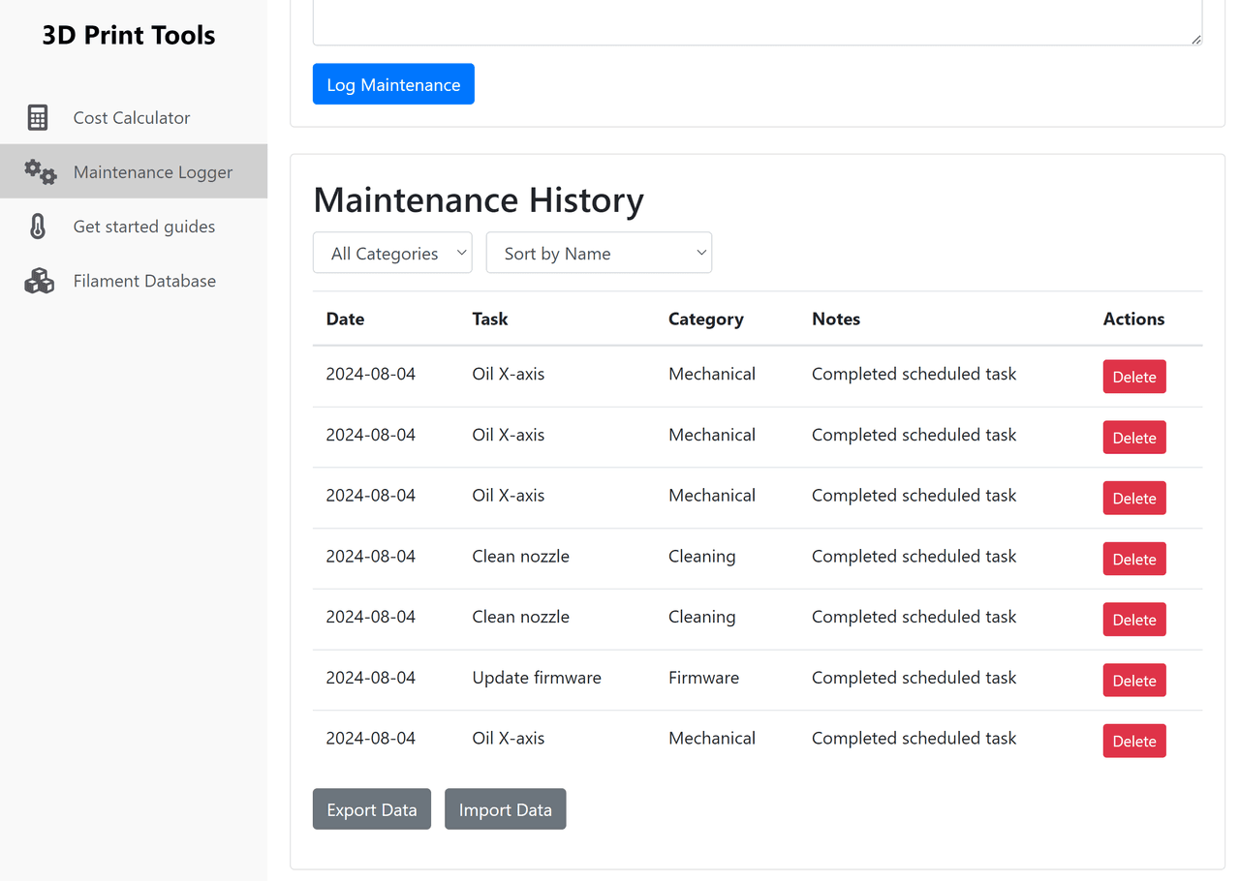Click the gears icon for Maintenance Logger
Image resolution: width=1240 pixels, height=881 pixels.
tap(40, 172)
